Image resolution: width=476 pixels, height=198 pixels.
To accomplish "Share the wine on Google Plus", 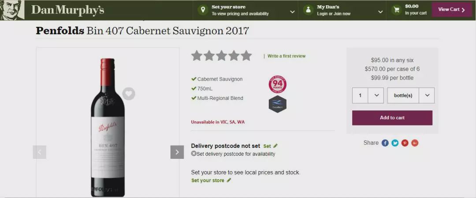I will point(415,143).
